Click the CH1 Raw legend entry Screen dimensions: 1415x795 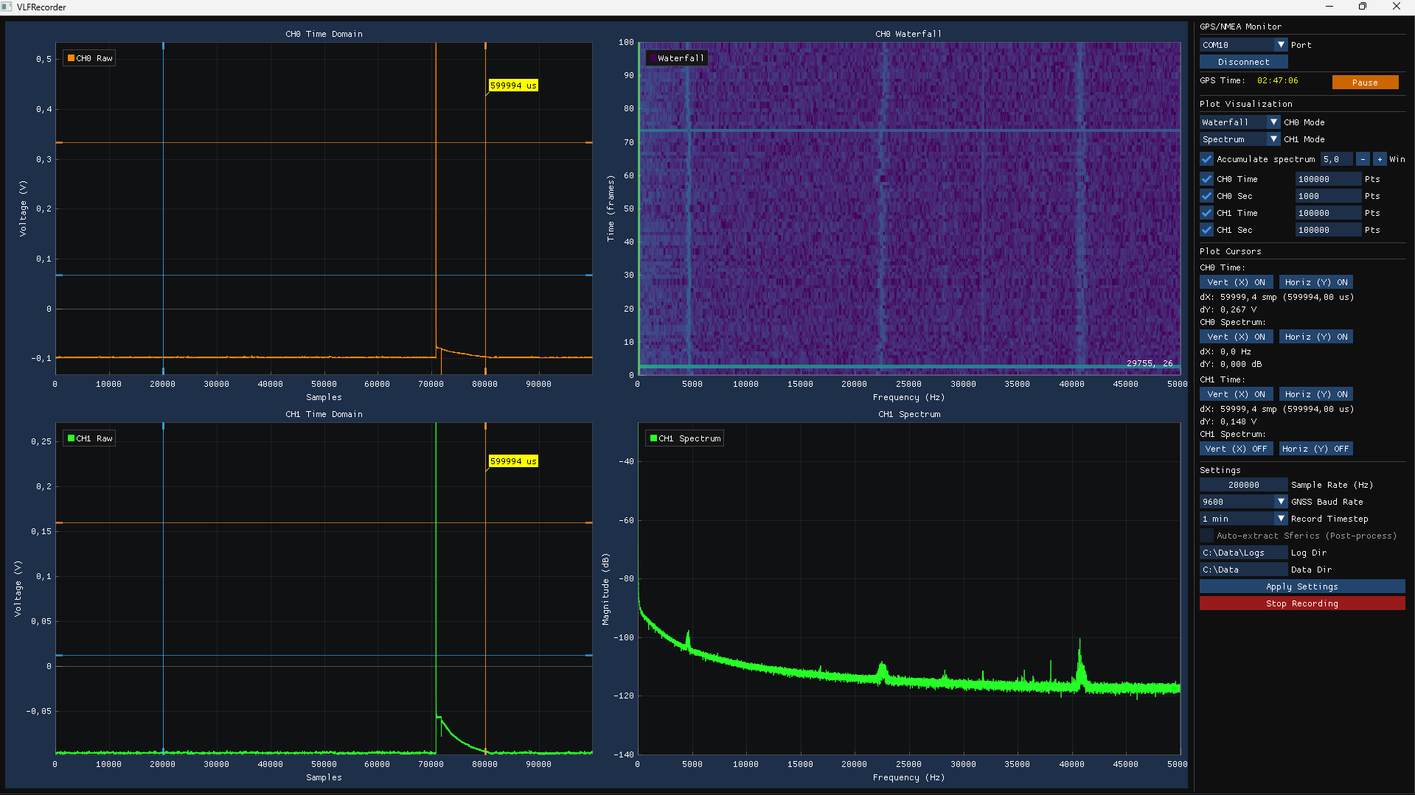pyautogui.click(x=89, y=438)
